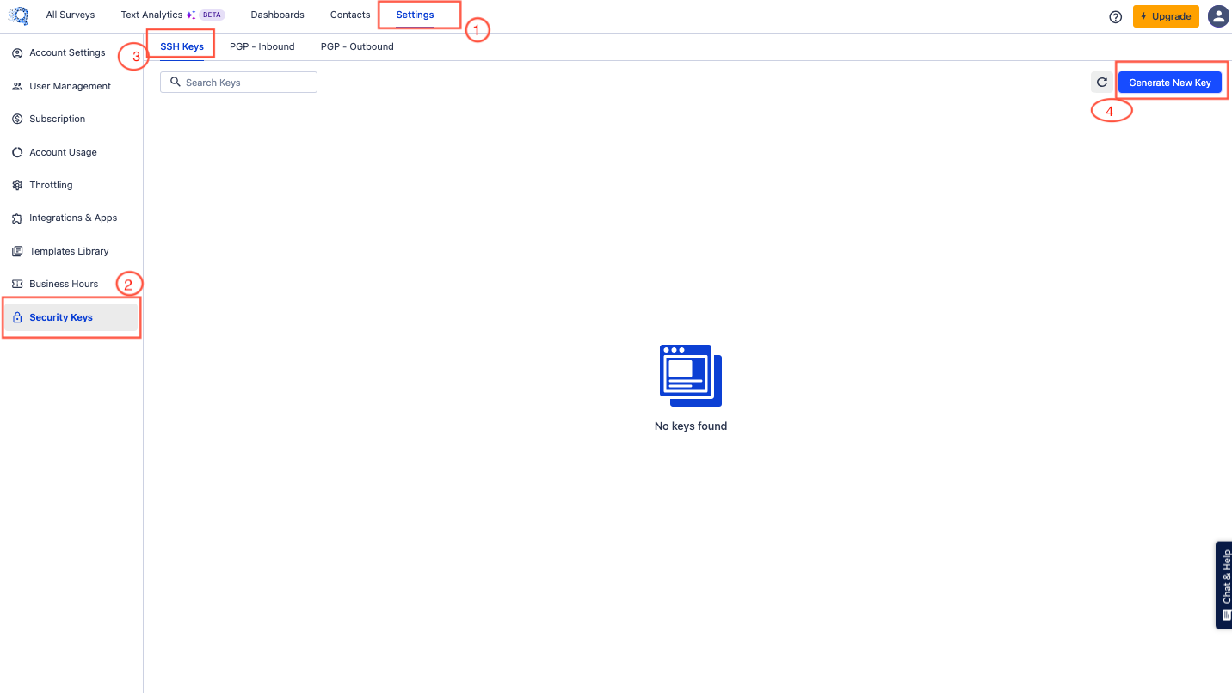Open the user profile avatar icon
This screenshot has width=1232, height=693.
[1218, 16]
